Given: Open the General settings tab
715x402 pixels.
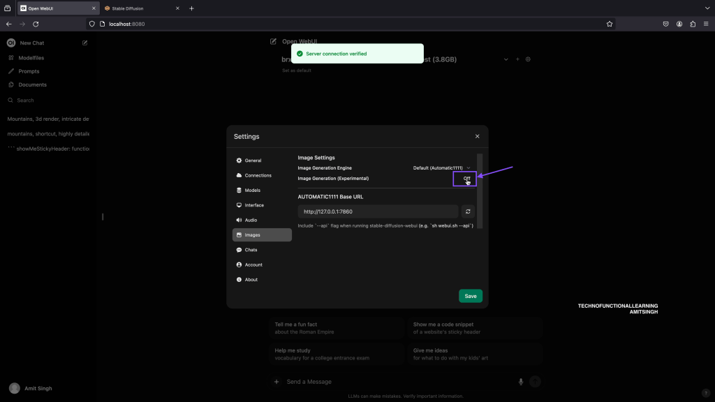Looking at the screenshot, I should (253, 161).
